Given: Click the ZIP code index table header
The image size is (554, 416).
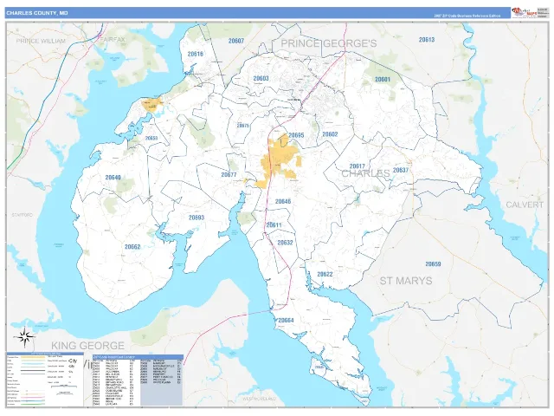Looking at the screenshot, I should (138, 357).
